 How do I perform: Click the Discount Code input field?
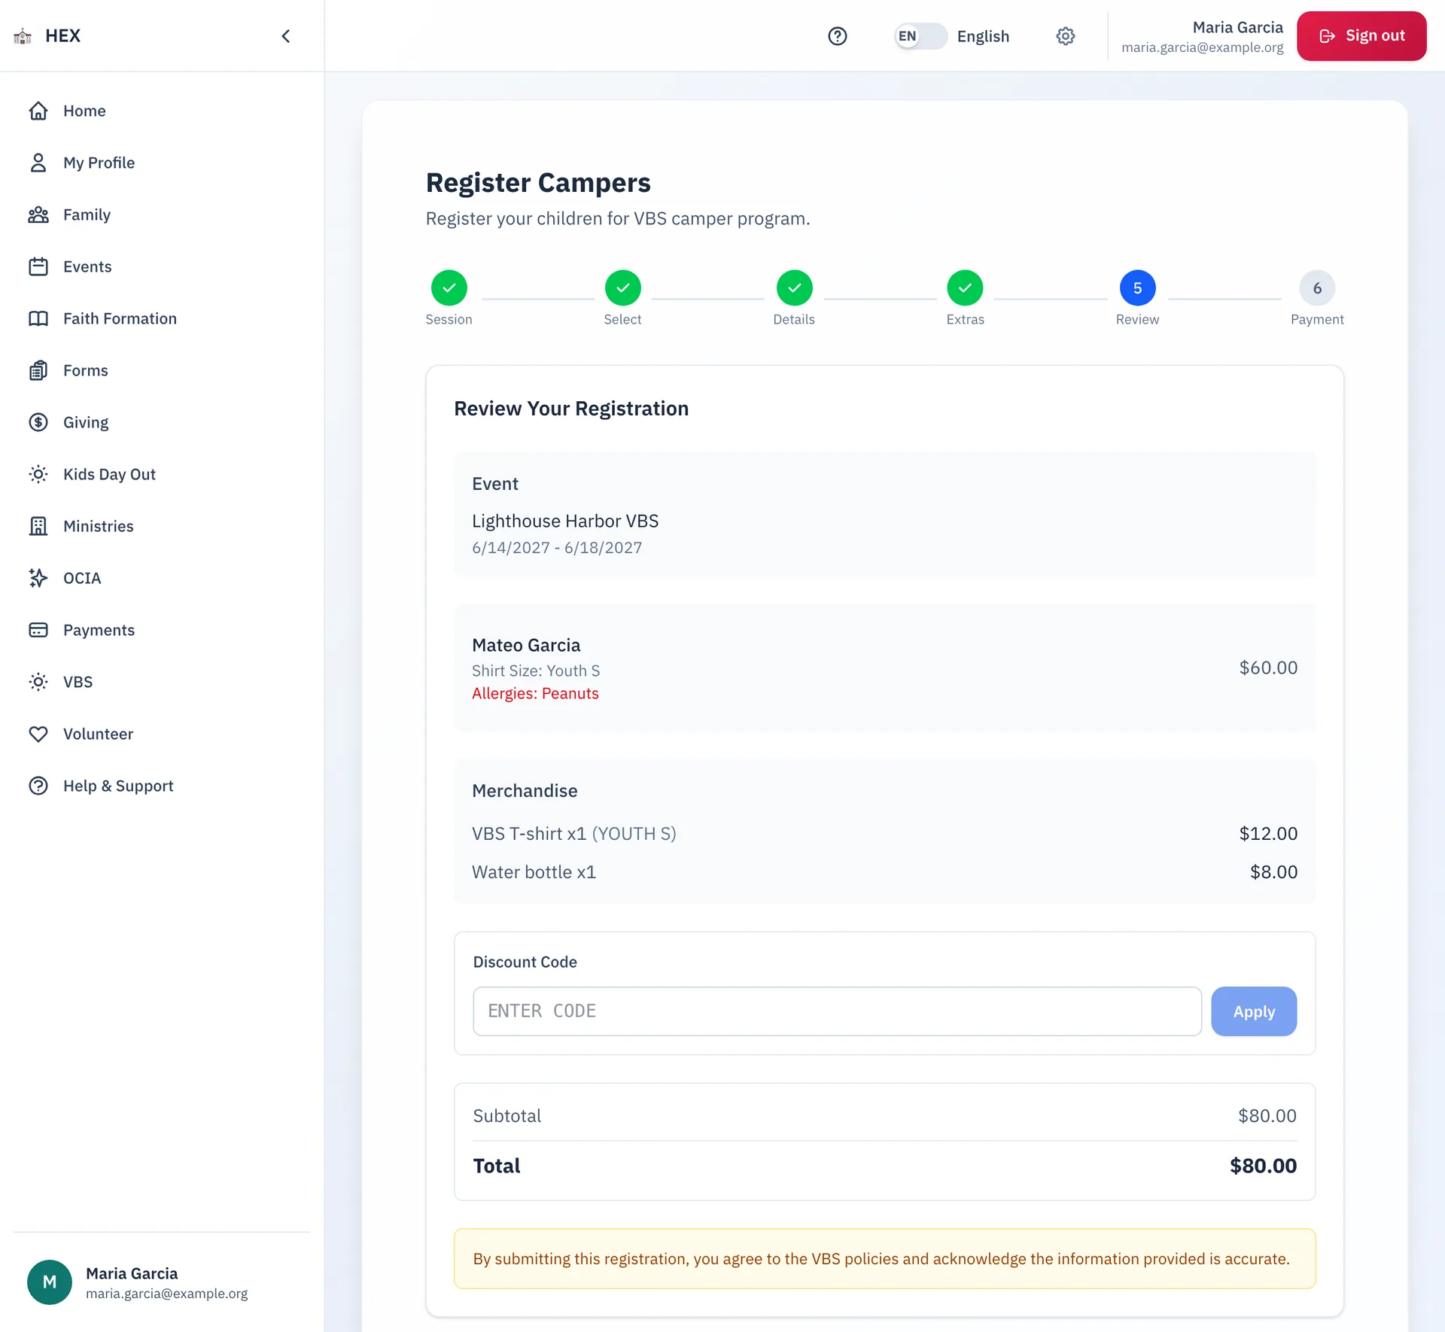[x=837, y=1011]
